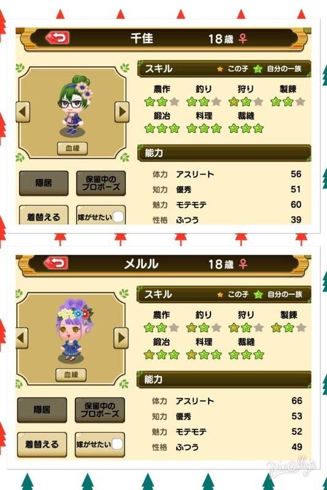Retire メルル with 隠居 button
The height and width of the screenshot is (490, 327).
click(42, 410)
